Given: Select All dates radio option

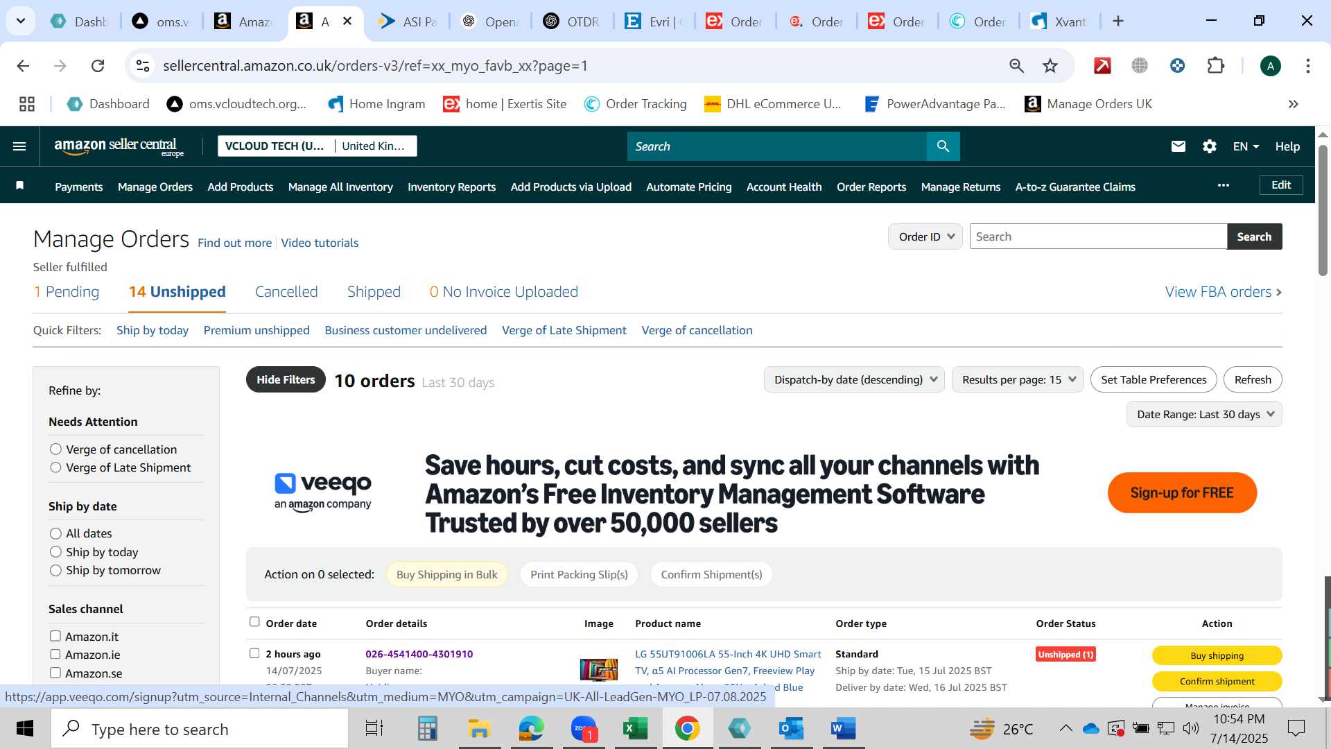Looking at the screenshot, I should coord(55,533).
